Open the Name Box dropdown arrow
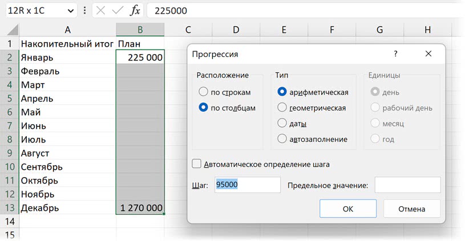Screen dimensions: 465x241 [x=70, y=10]
